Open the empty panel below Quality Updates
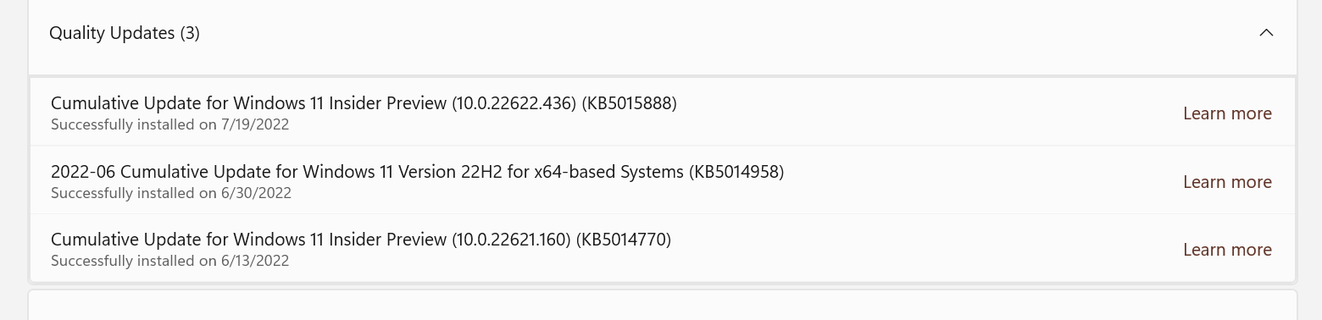This screenshot has width=1322, height=320. (x=663, y=306)
